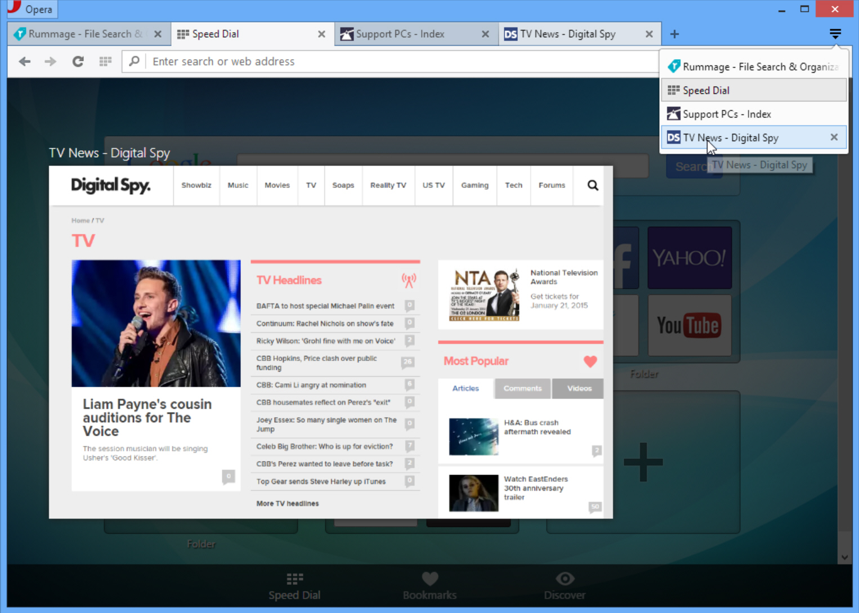Open Speed Dial grid icon in toolbar
The width and height of the screenshot is (859, 613).
[x=105, y=61]
